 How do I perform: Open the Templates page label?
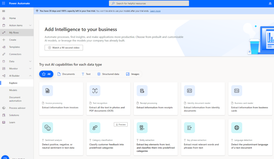click(x=14, y=47)
